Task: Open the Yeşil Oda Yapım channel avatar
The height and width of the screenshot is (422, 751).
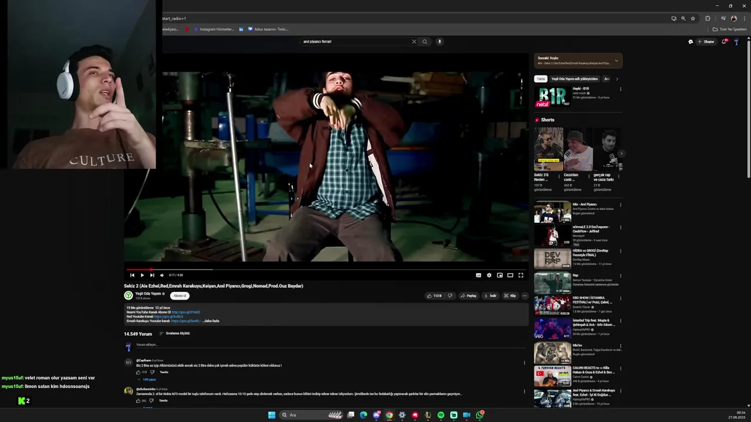Action: point(128,295)
